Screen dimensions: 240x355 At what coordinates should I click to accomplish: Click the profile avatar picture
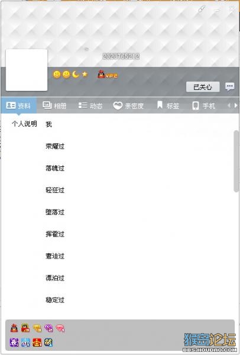pos(27,70)
